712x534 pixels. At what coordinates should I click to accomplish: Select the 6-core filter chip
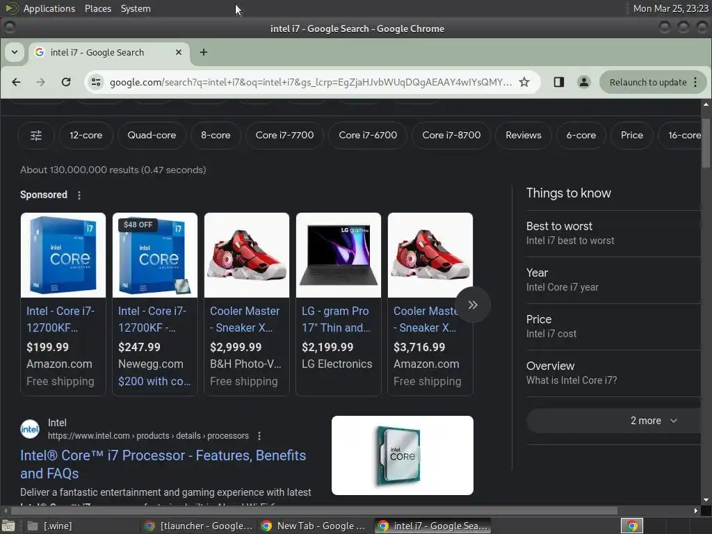point(581,136)
